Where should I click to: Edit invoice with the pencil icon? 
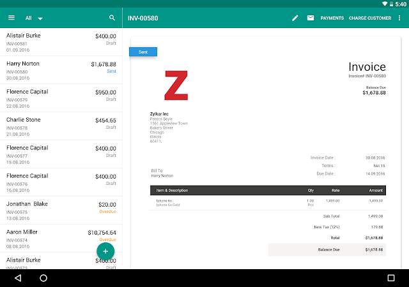click(x=295, y=18)
